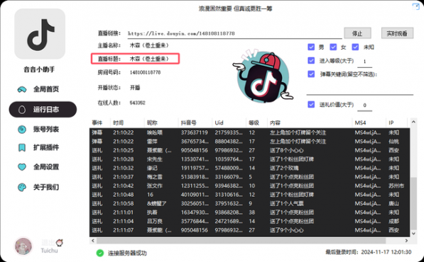Click the 弹幕关键词 keyword input line
Image resolution: width=424 pixels, height=262 pixels.
[359, 89]
